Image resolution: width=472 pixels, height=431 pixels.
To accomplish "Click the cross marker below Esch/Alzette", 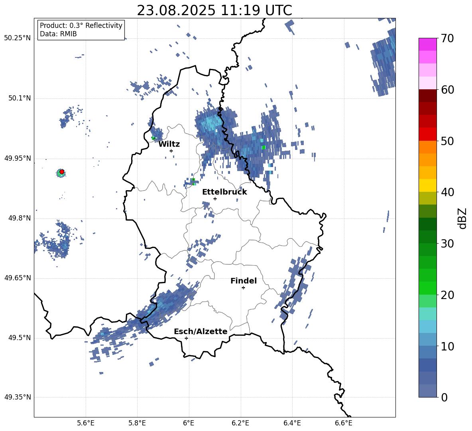I will coord(186,338).
